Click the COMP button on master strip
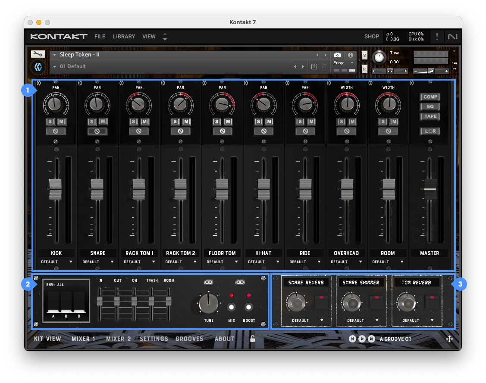The height and width of the screenshot is (383, 486). 430,97
